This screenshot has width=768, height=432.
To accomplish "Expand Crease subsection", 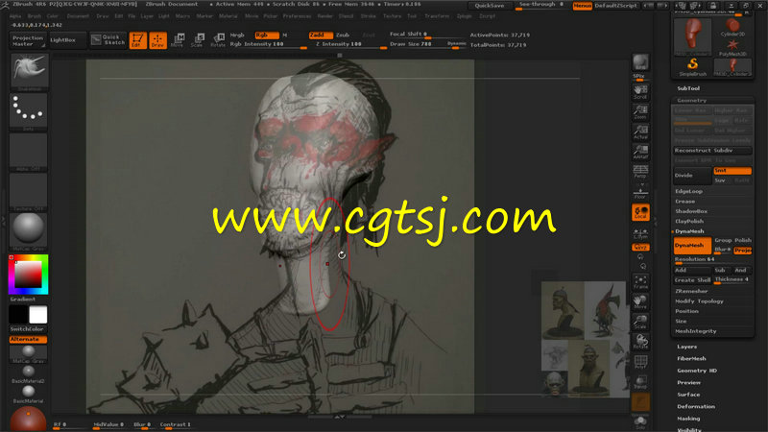I will click(684, 202).
